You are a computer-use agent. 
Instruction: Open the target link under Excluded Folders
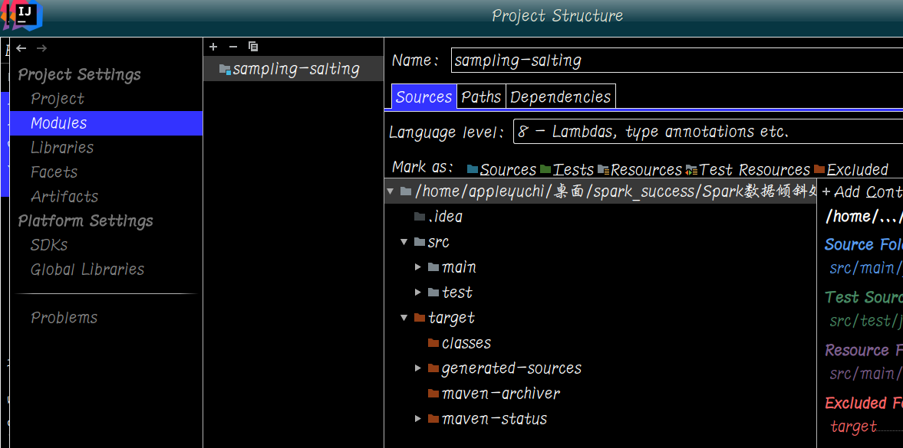pyautogui.click(x=853, y=426)
